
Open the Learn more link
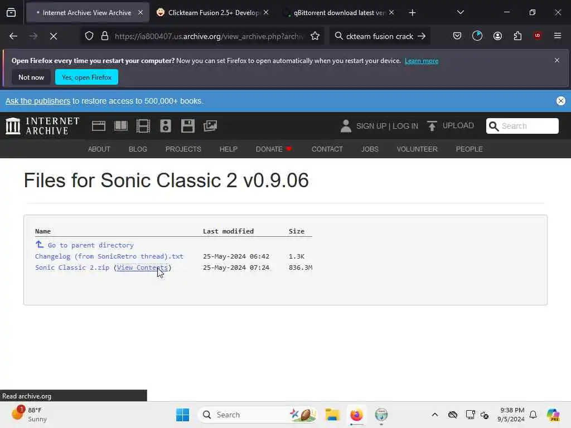422,61
